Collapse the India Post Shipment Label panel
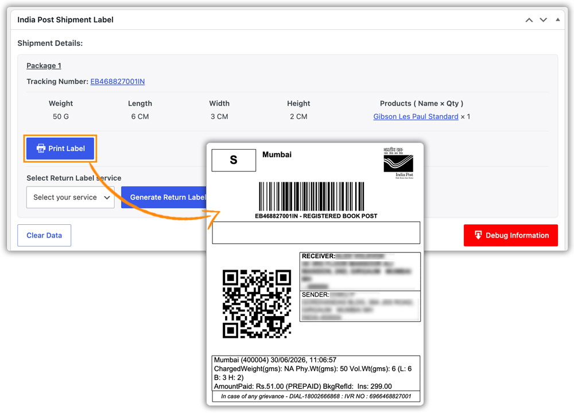This screenshot has height=413, width=574. (x=557, y=20)
